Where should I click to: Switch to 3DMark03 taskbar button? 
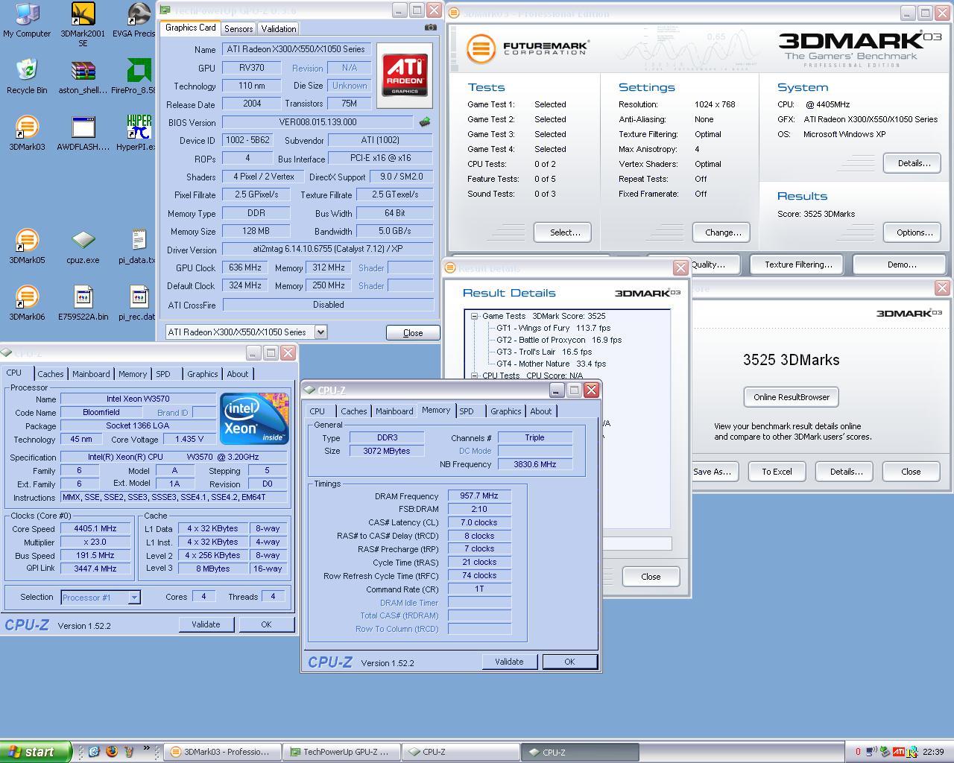coord(221,752)
